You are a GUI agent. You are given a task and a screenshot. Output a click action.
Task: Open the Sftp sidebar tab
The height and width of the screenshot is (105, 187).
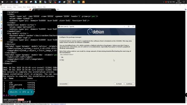[1, 39]
